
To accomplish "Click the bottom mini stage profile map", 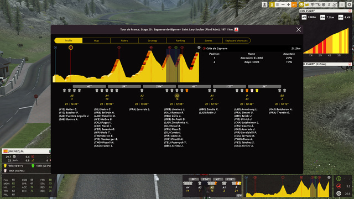I will [288, 186].
